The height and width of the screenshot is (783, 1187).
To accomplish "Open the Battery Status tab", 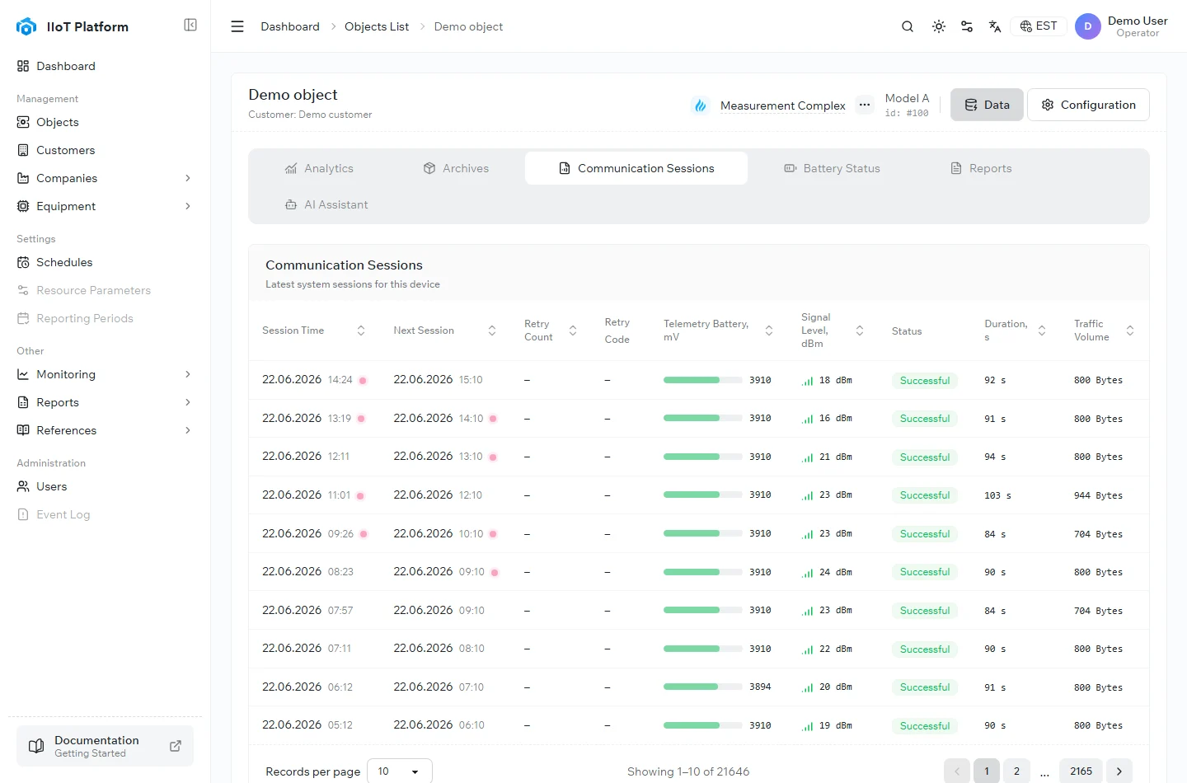I will (x=832, y=168).
